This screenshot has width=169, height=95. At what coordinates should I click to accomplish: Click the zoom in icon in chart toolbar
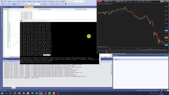click(x=131, y=1)
